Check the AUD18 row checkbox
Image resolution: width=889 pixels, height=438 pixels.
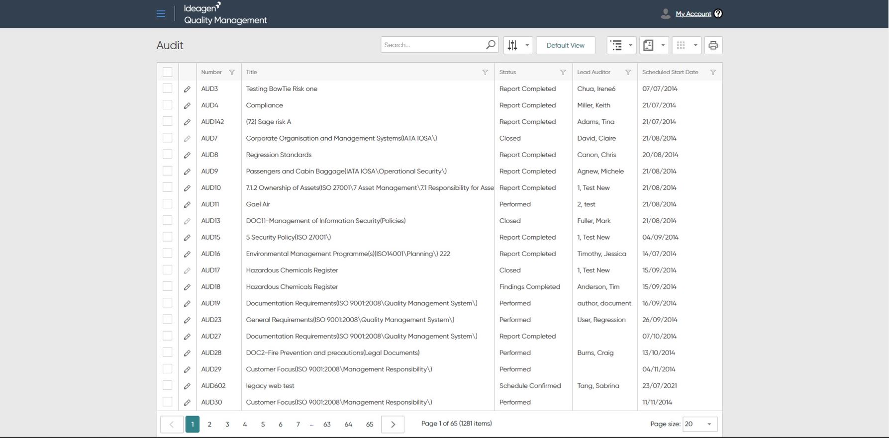point(168,286)
